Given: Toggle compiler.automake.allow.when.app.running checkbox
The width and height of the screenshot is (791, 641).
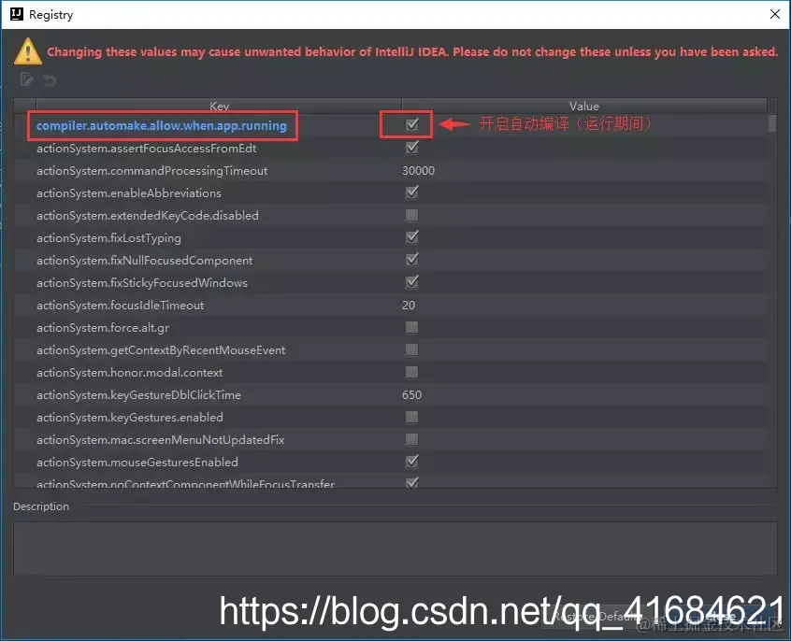Looking at the screenshot, I should tap(412, 124).
